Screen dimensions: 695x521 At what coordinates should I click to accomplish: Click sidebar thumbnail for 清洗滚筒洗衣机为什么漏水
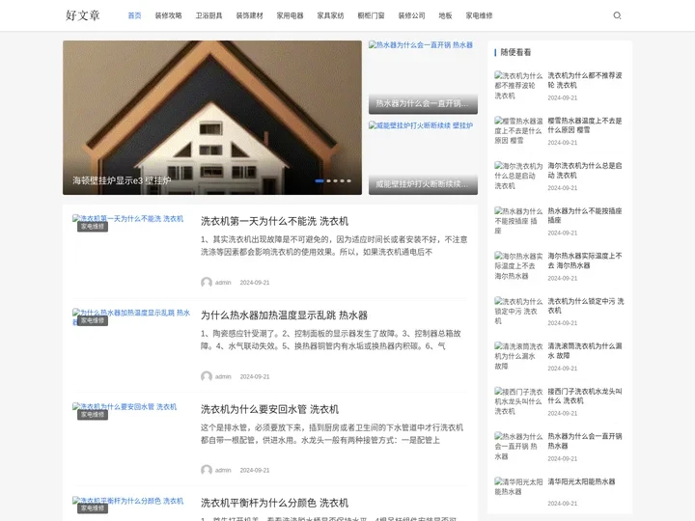point(518,356)
